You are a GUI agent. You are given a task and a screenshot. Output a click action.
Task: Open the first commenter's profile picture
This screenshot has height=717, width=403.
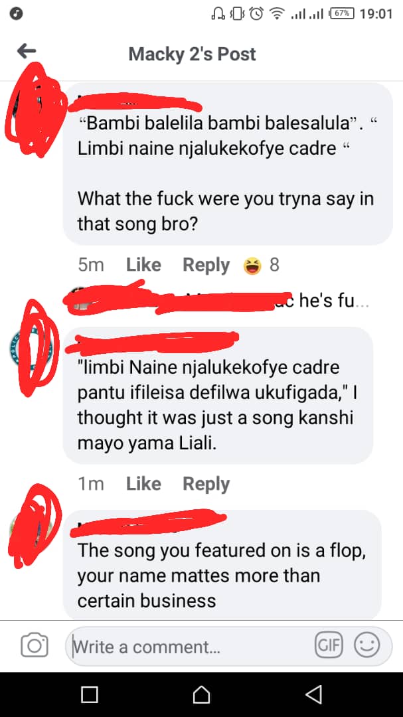(x=33, y=110)
